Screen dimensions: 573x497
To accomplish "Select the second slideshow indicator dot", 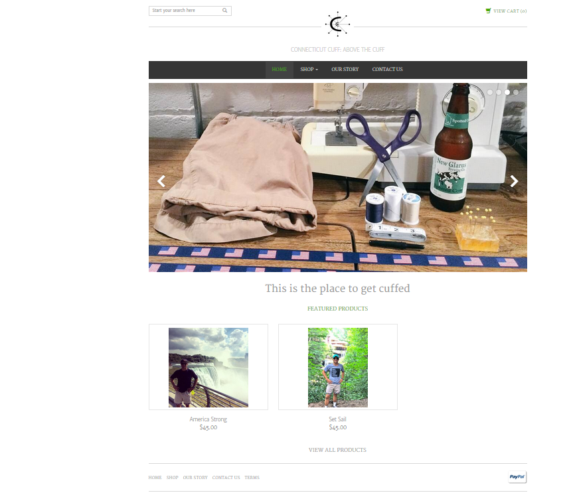I will tap(499, 92).
